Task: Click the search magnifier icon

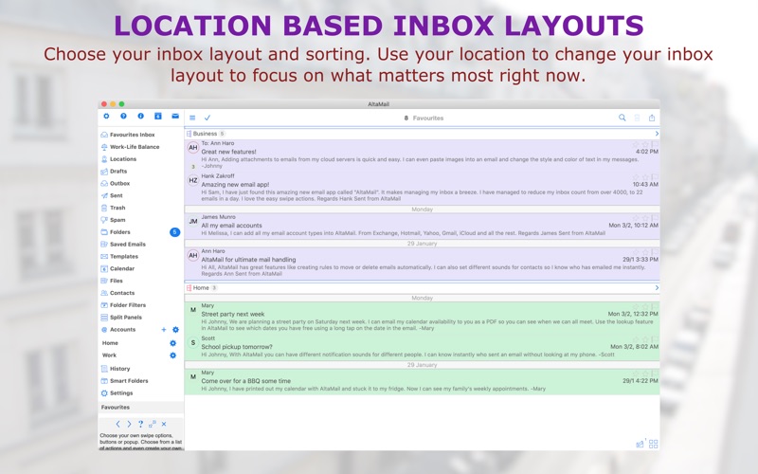Action: 623,118
